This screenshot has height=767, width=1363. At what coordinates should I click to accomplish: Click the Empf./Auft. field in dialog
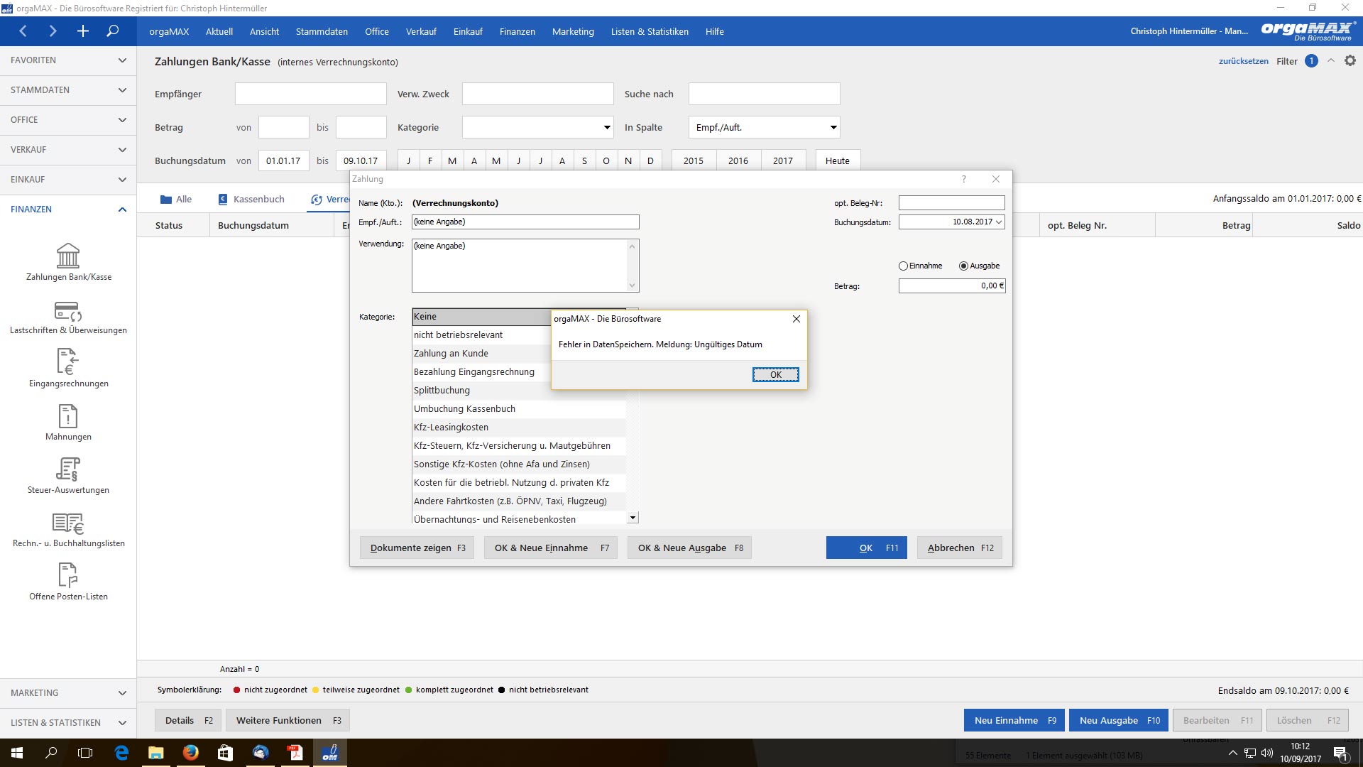tap(525, 222)
